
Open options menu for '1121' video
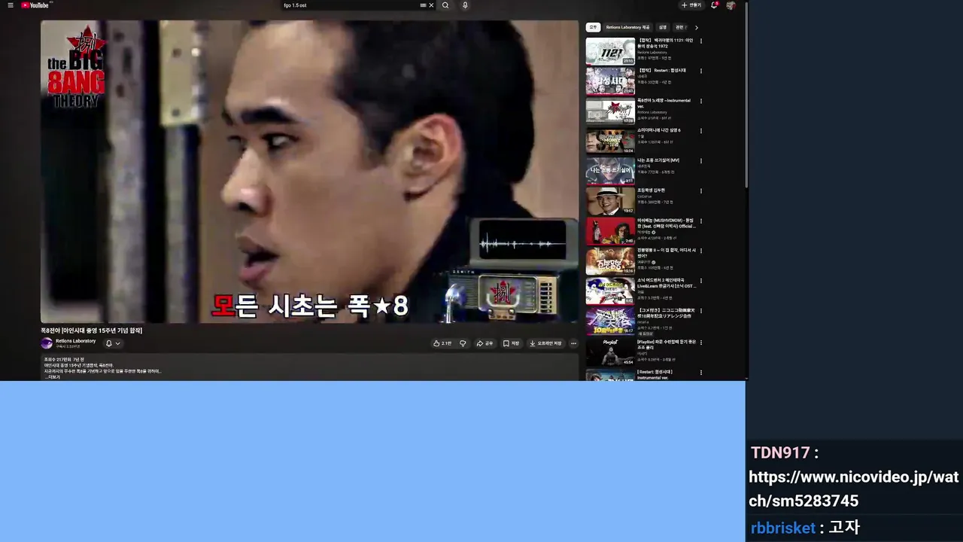701,41
